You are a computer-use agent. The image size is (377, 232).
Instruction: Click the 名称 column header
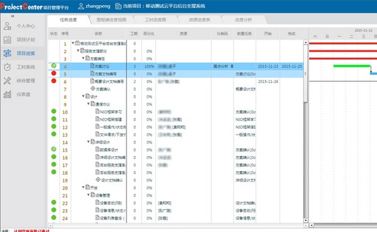(99, 34)
